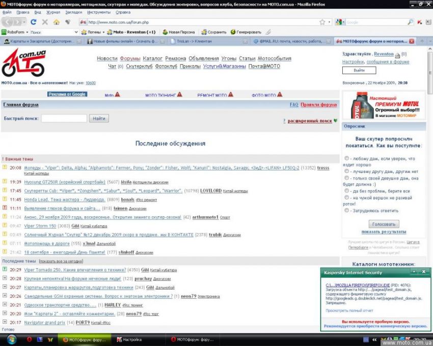Open the Журнал menu in Firefox
Image resolution: width=433 pixels, height=346 pixels.
[53, 12]
